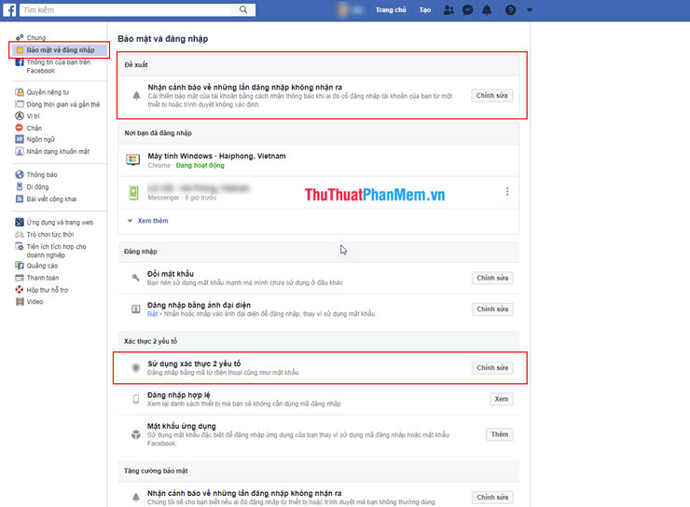Screen dimensions: 690x507
Task: Click Mật khẩu ứng dụng heading
Action: [181, 426]
